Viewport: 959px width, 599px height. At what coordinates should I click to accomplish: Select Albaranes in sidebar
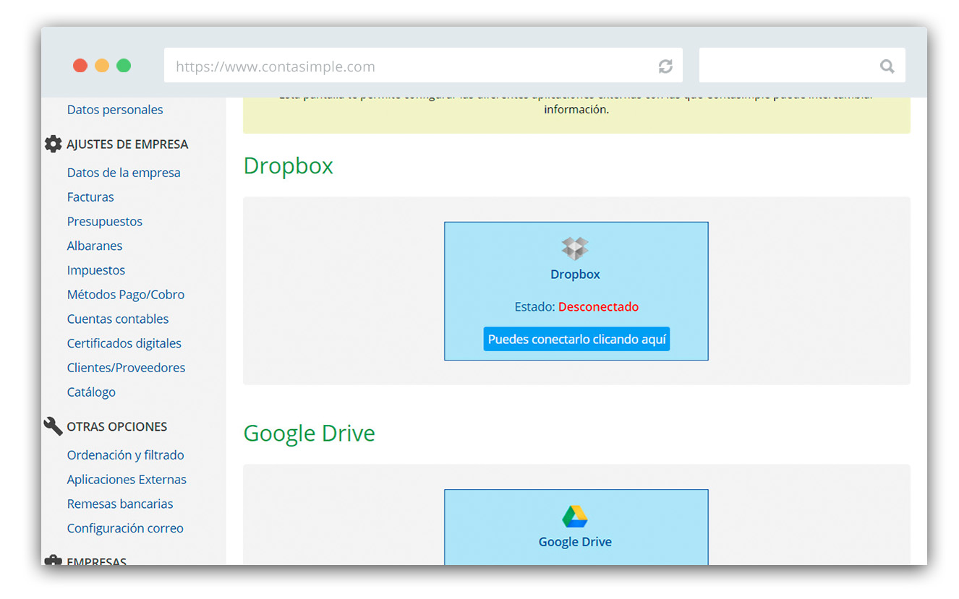[95, 246]
